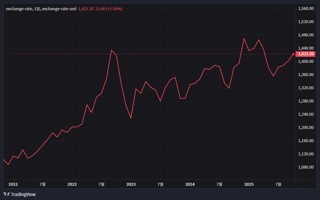Click the 2022 label on time axis
Viewport: 320px width, 200px height.
tap(72, 184)
